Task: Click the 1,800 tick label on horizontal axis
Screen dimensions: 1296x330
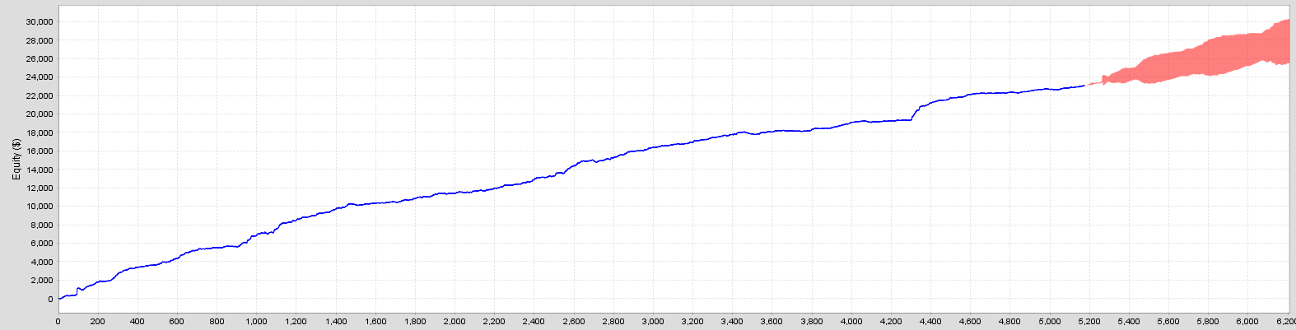Action: (x=415, y=322)
